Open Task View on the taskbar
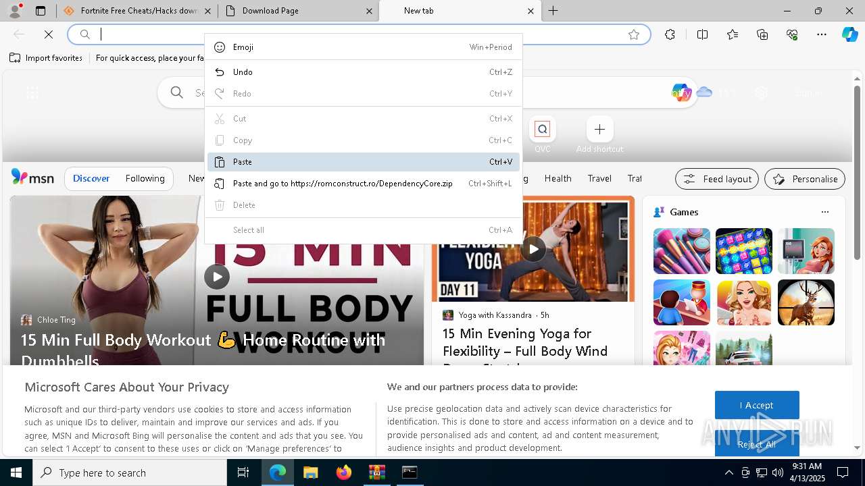The height and width of the screenshot is (486, 865). (x=243, y=473)
